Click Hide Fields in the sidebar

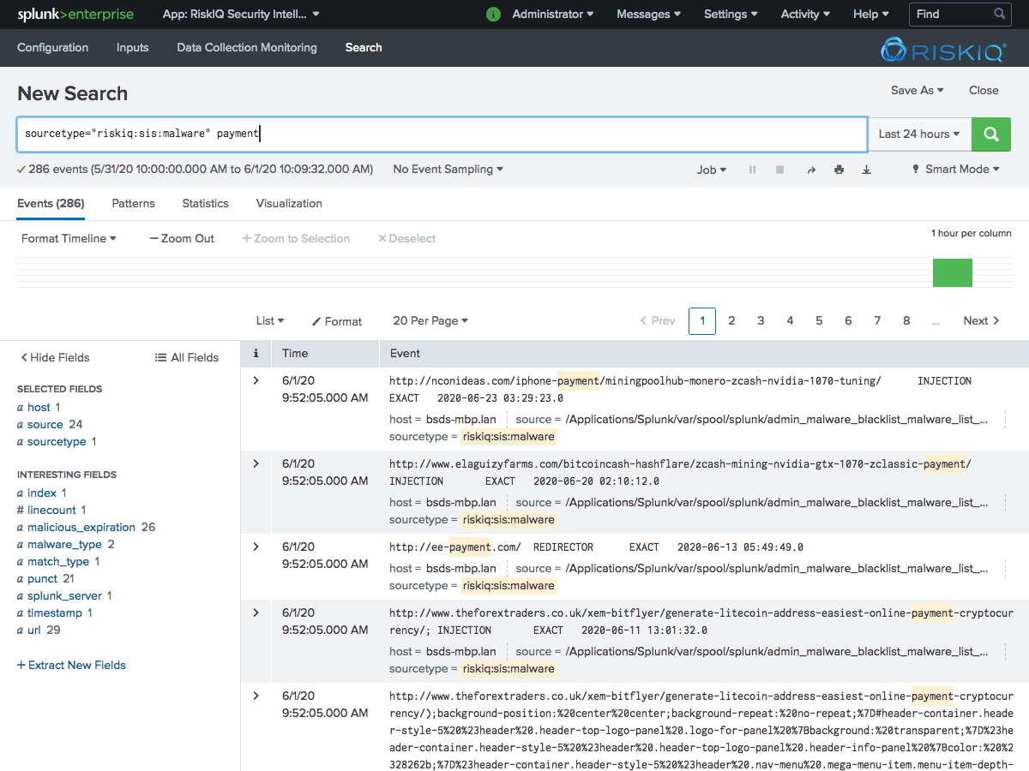click(55, 356)
